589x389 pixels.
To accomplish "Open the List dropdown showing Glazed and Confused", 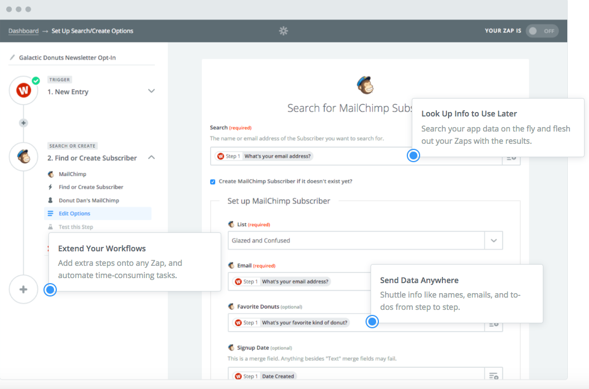I will click(x=493, y=240).
